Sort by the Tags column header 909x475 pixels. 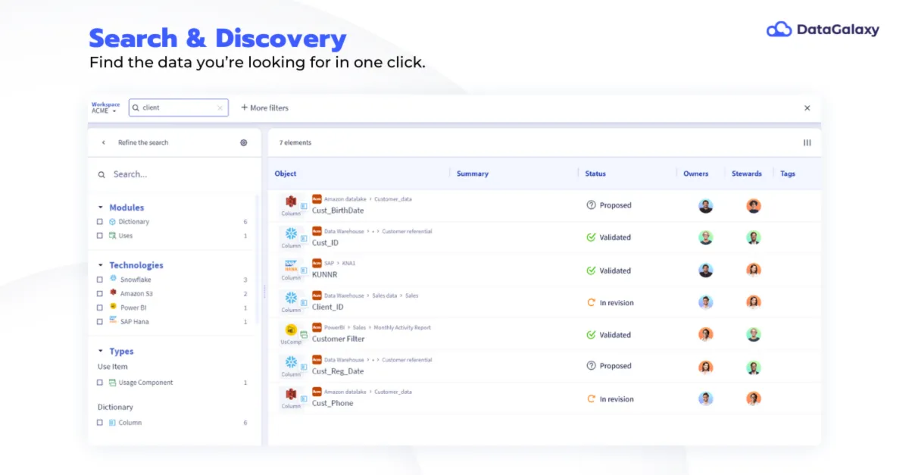pyautogui.click(x=788, y=173)
